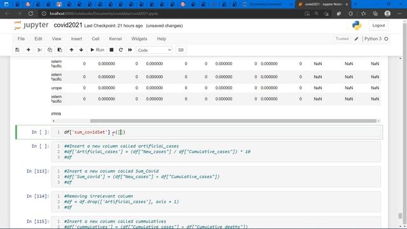Click the output table horizontal scrollbar
407x229 pixels.
(x=233, y=121)
